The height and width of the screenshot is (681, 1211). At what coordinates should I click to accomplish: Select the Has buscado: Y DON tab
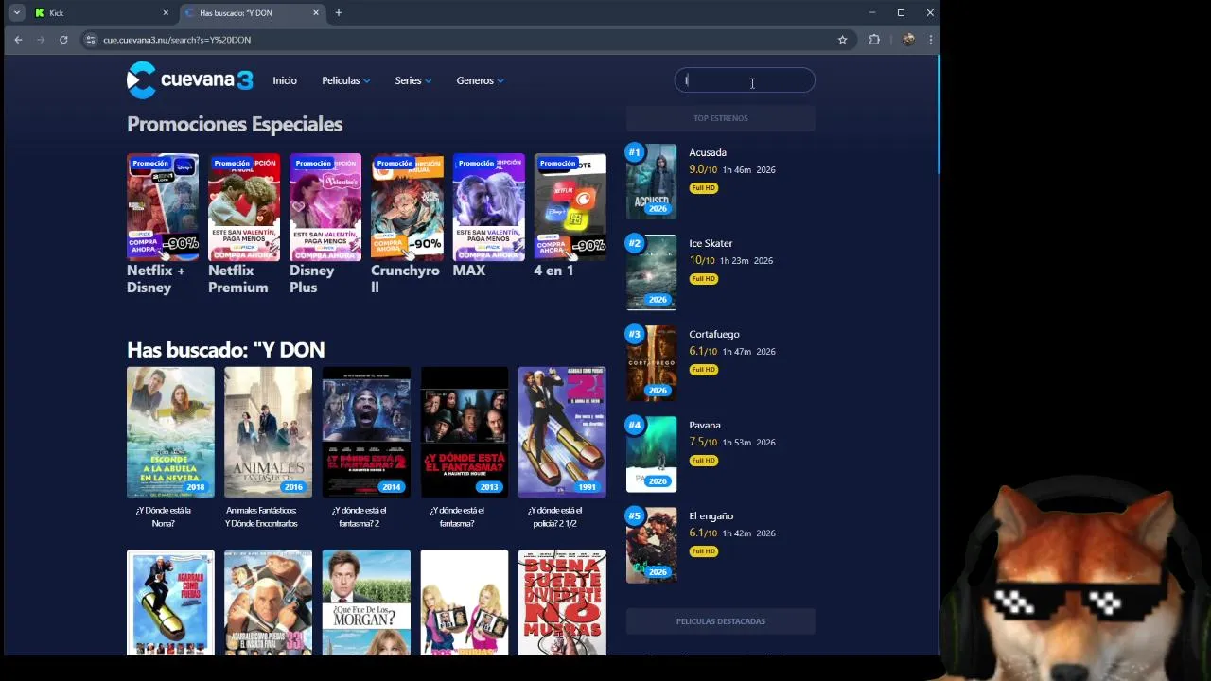click(253, 13)
